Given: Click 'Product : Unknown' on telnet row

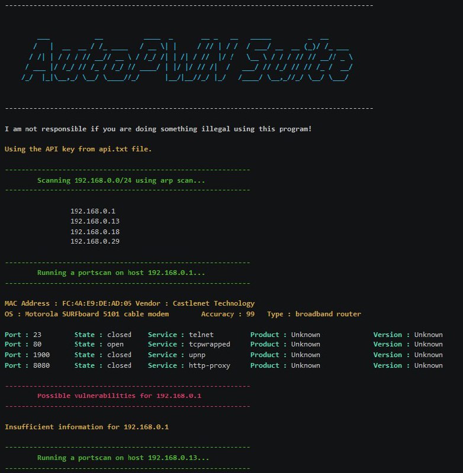Looking at the screenshot, I should (x=285, y=335).
